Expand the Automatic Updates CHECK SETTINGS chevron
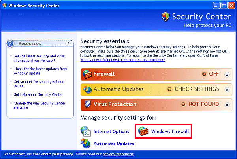Image resolution: width=237 pixels, height=159 pixels. coord(227,90)
